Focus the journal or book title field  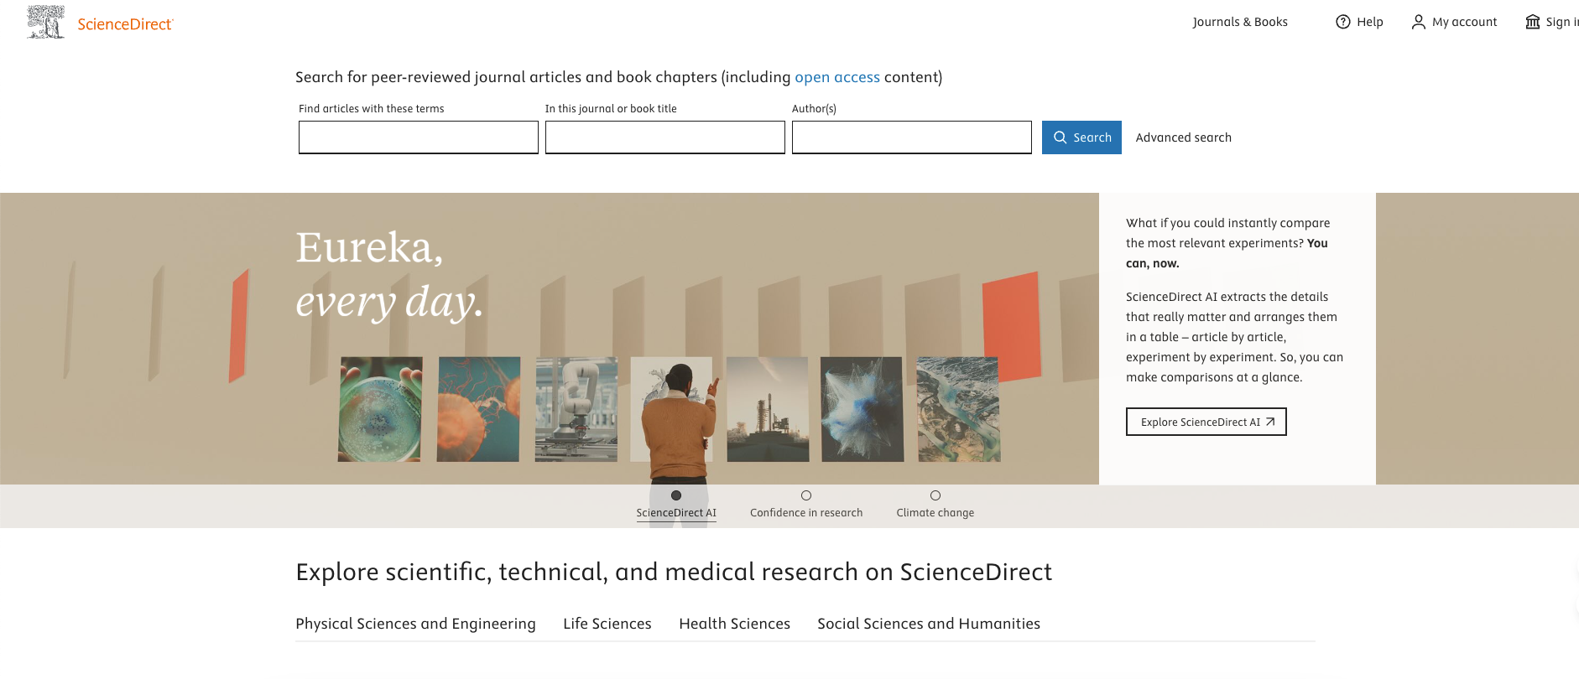665,137
